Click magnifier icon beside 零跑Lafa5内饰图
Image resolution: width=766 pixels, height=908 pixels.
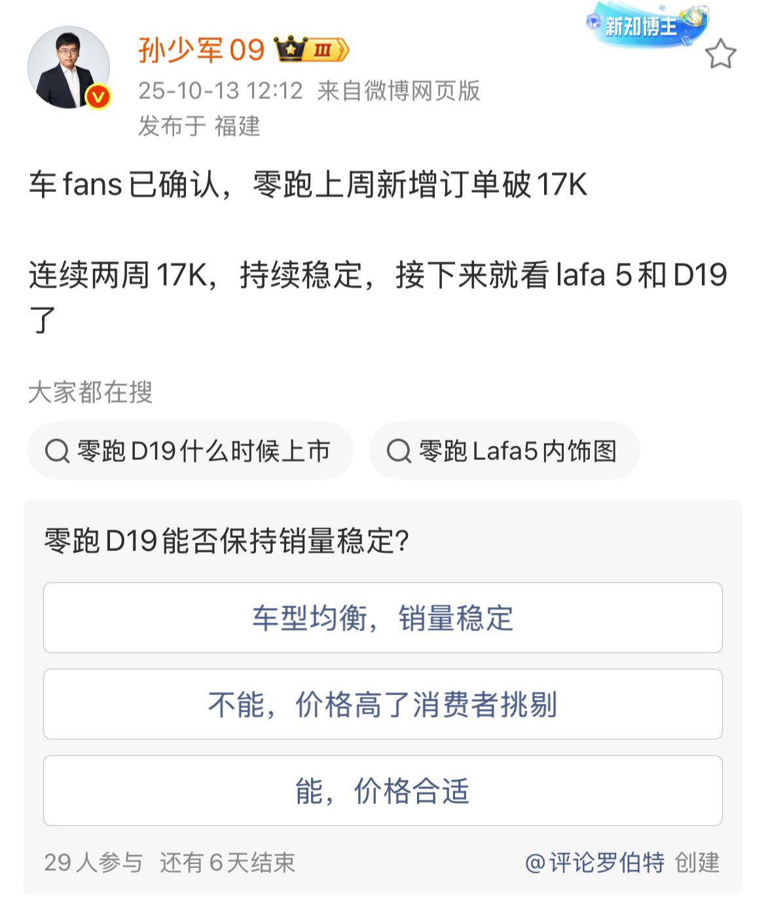tap(399, 451)
